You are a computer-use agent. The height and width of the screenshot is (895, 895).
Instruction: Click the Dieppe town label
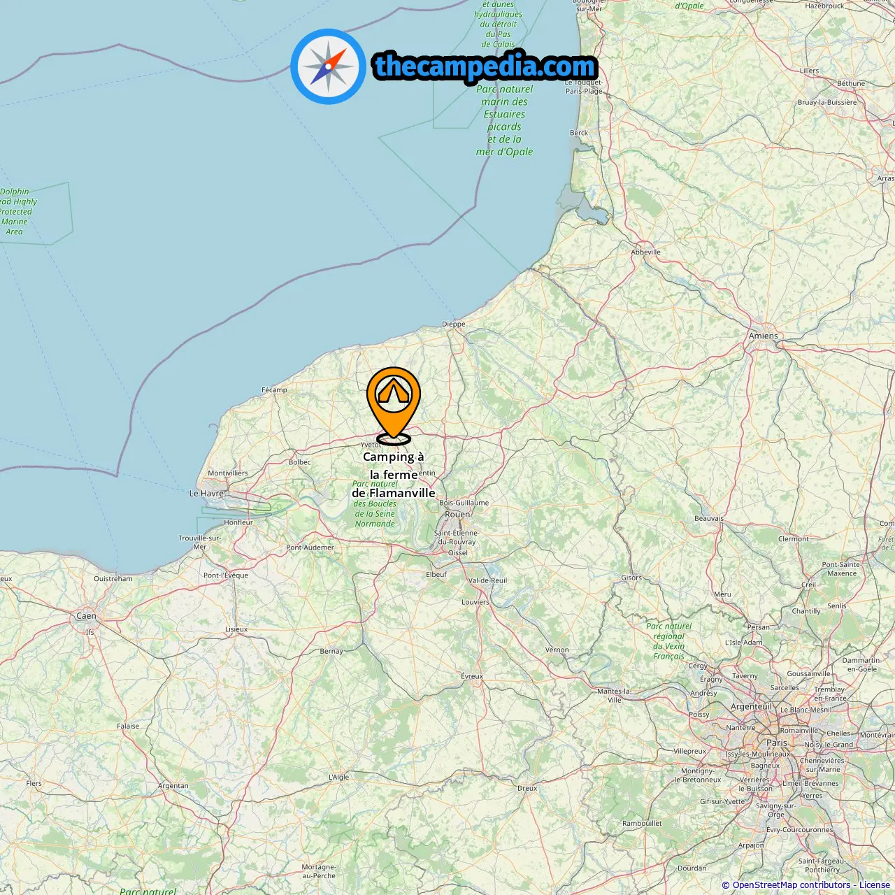pyautogui.click(x=454, y=324)
